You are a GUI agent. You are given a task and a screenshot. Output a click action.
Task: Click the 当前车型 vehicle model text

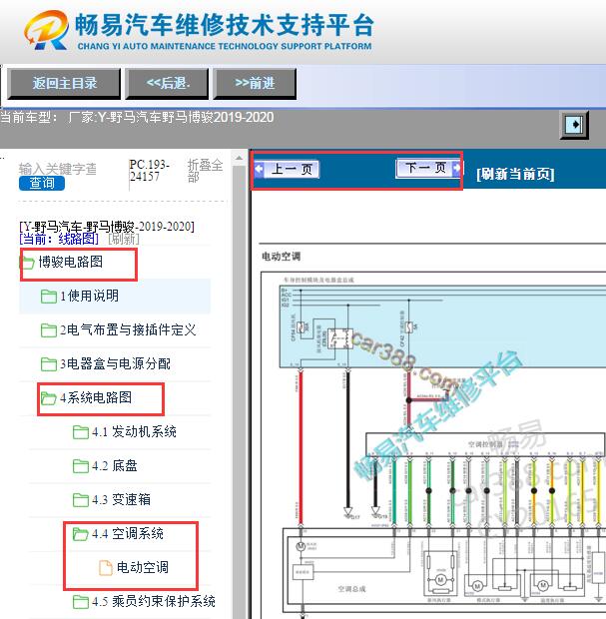[x=137, y=117]
